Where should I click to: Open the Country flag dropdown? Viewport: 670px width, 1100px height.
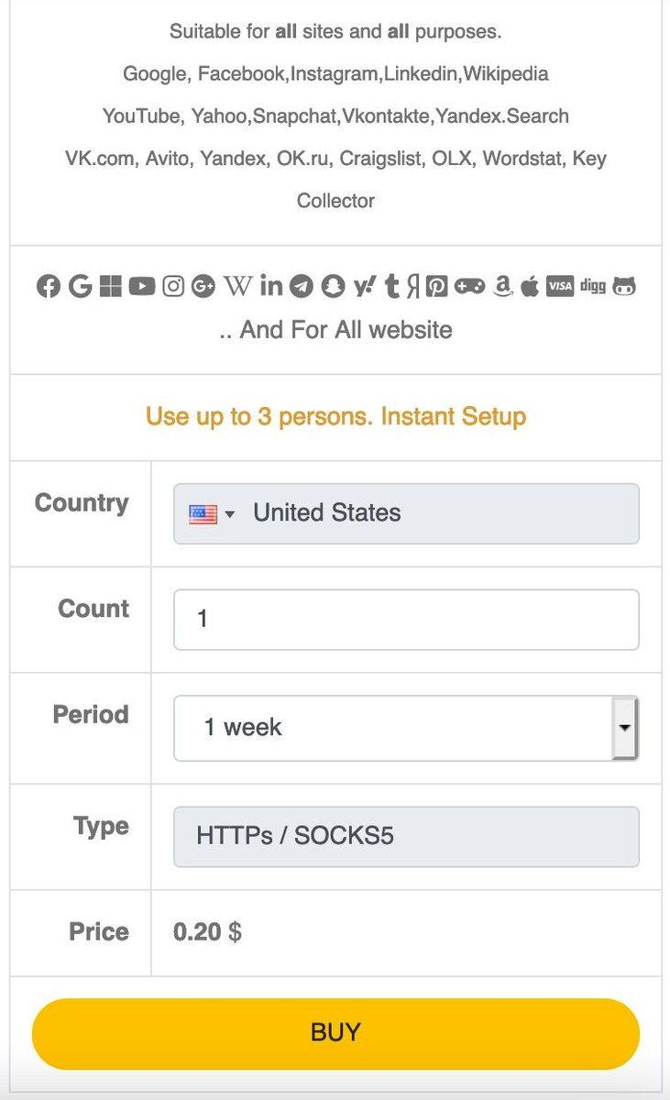click(212, 513)
